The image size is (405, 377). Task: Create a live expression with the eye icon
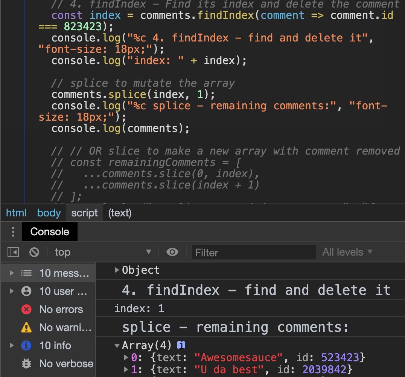click(172, 252)
